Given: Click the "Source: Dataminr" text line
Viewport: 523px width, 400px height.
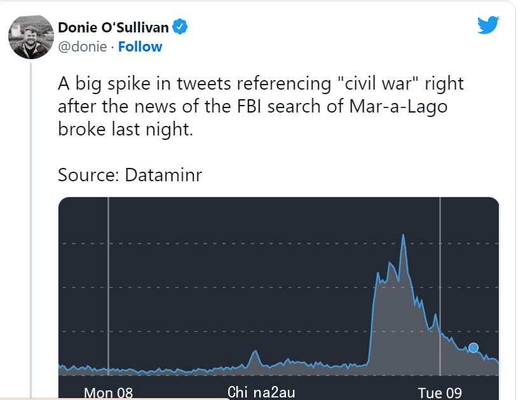Looking at the screenshot, I should click(x=130, y=175).
